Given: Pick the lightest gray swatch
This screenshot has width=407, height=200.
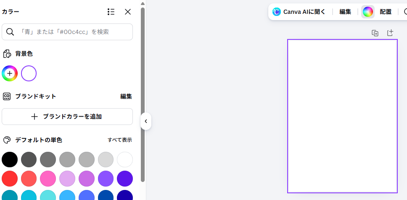Looking at the screenshot, I should point(106,159).
